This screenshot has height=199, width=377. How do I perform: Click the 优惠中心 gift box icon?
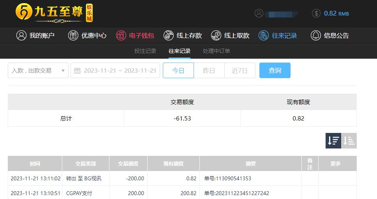click(x=73, y=35)
